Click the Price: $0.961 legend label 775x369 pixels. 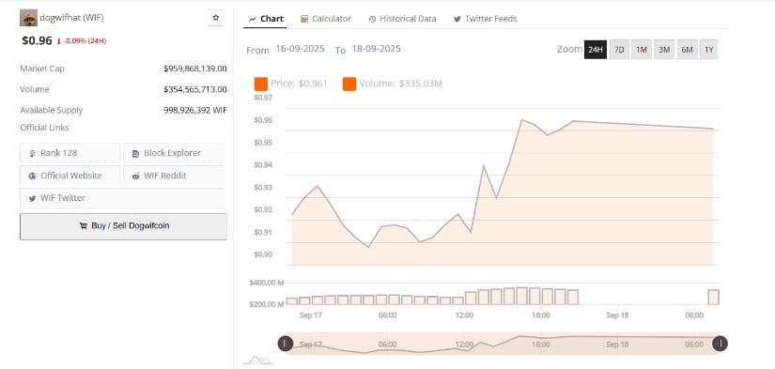299,84
